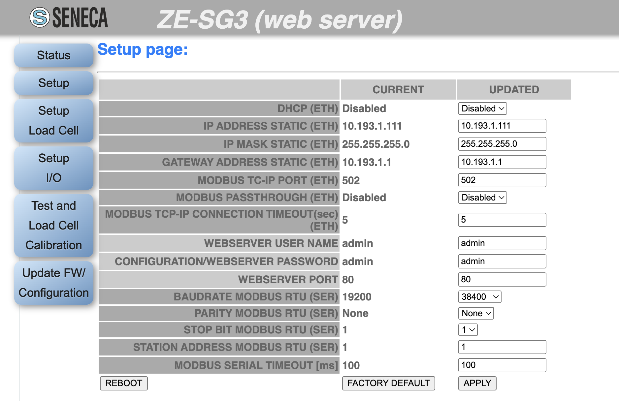
Task: Click the BAUDRATE MODBUS RTU (SER) label
Action: 256,297
